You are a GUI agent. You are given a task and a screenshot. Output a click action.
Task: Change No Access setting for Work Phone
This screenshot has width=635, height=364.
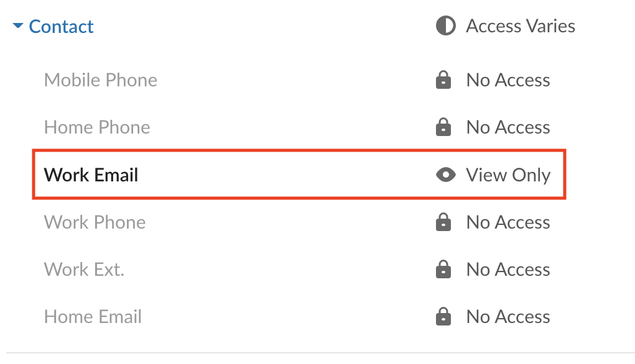[x=508, y=222]
